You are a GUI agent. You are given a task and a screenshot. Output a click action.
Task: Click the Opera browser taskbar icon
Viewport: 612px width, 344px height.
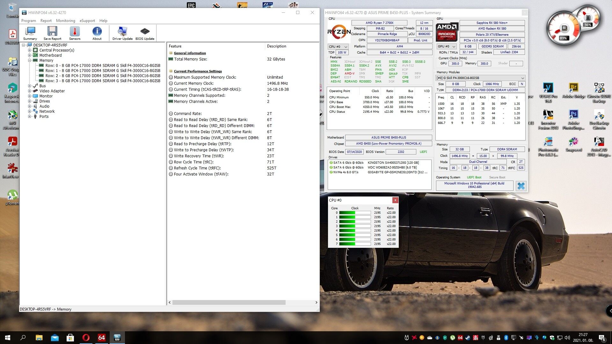86,338
